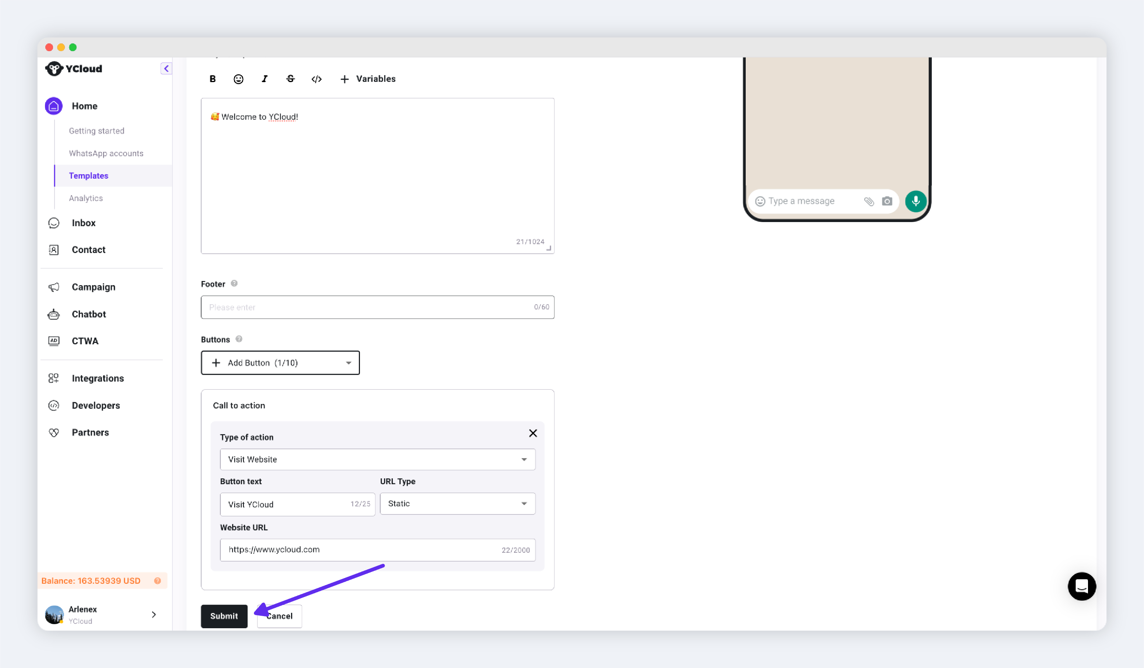Go to Analytics in the sidebar
Screen dimensions: 1144x668
point(86,198)
